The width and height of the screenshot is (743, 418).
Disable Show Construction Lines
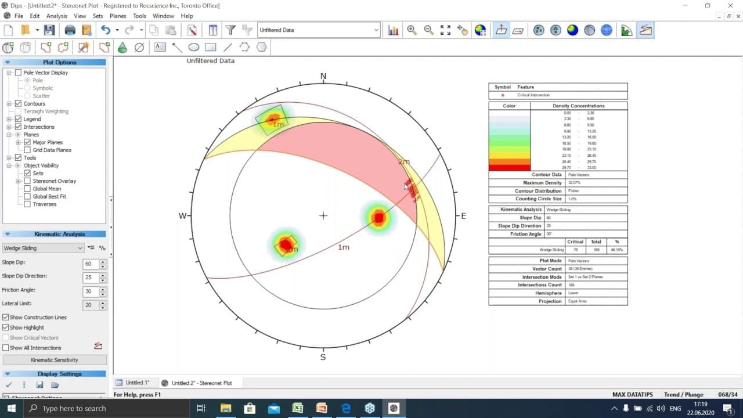click(x=6, y=318)
